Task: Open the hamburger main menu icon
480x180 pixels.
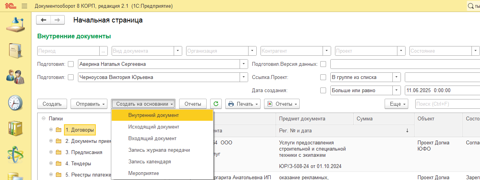Action: 24,6
